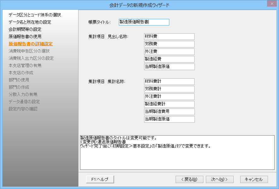Select the 材料費 heading name field
The image size is (279, 189).
[169, 36]
